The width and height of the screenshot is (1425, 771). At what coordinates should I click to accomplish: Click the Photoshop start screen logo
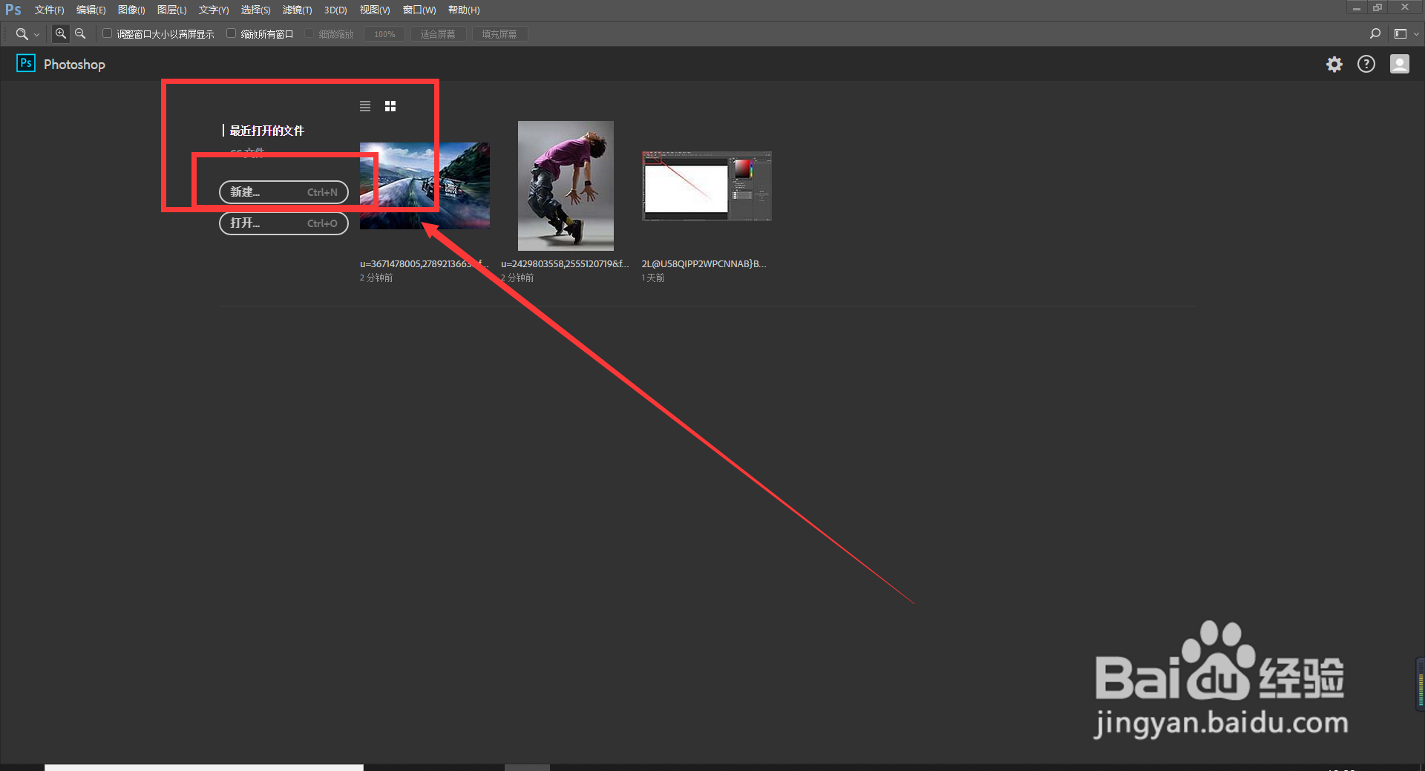tap(26, 64)
